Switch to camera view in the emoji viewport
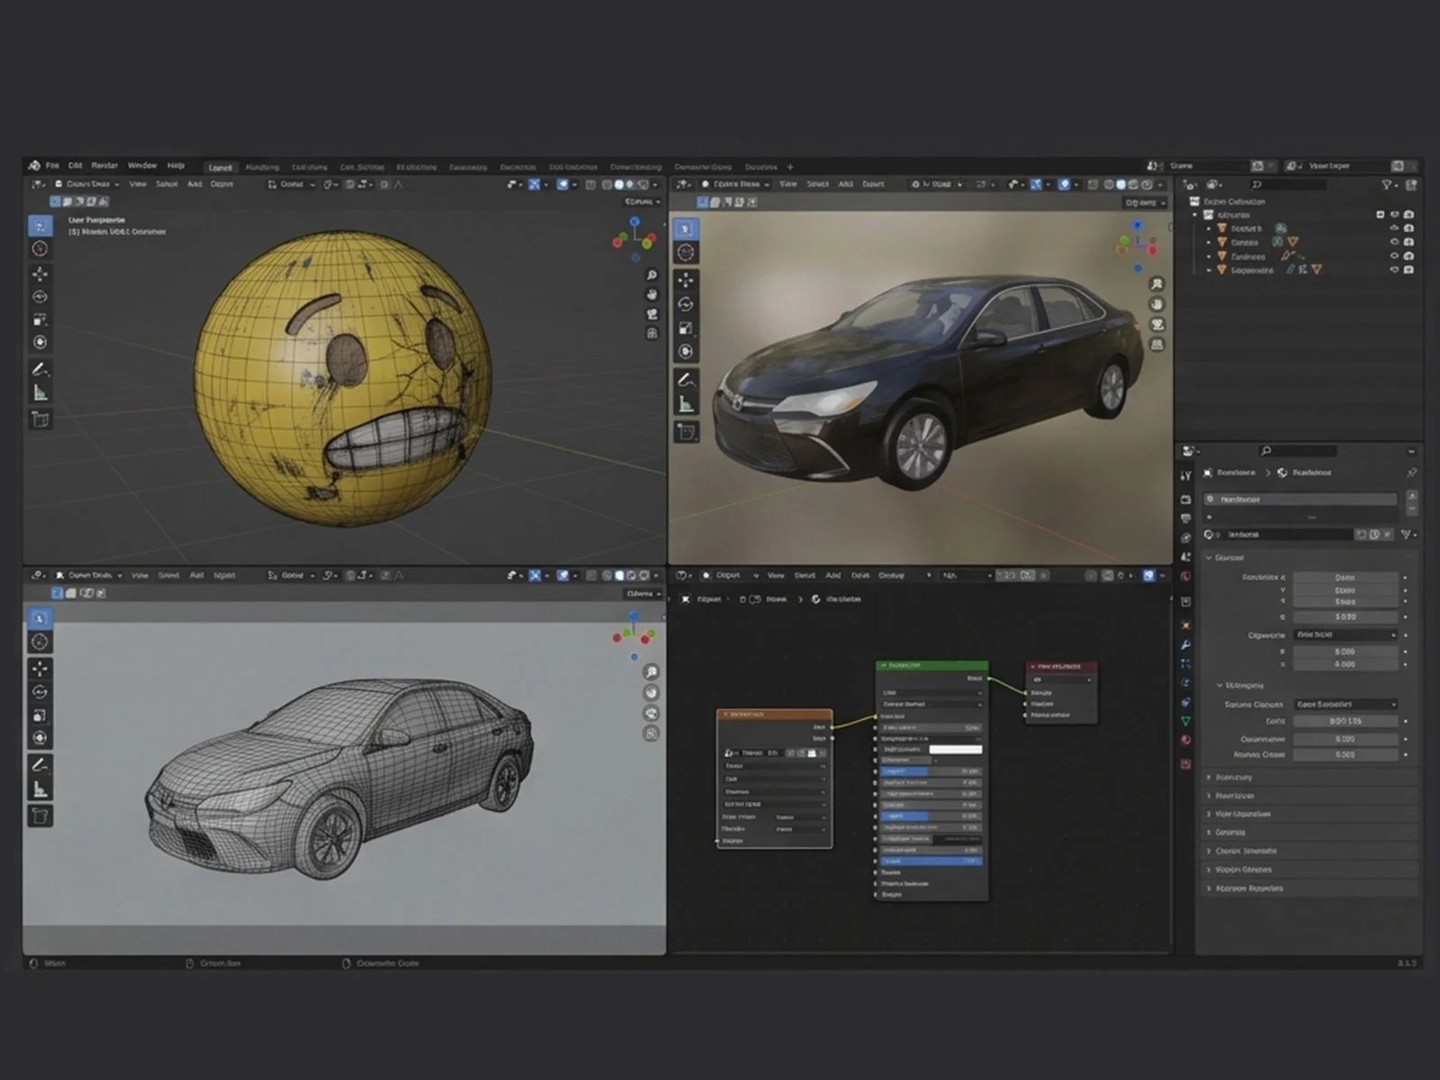Image resolution: width=1440 pixels, height=1080 pixels. coord(652,314)
